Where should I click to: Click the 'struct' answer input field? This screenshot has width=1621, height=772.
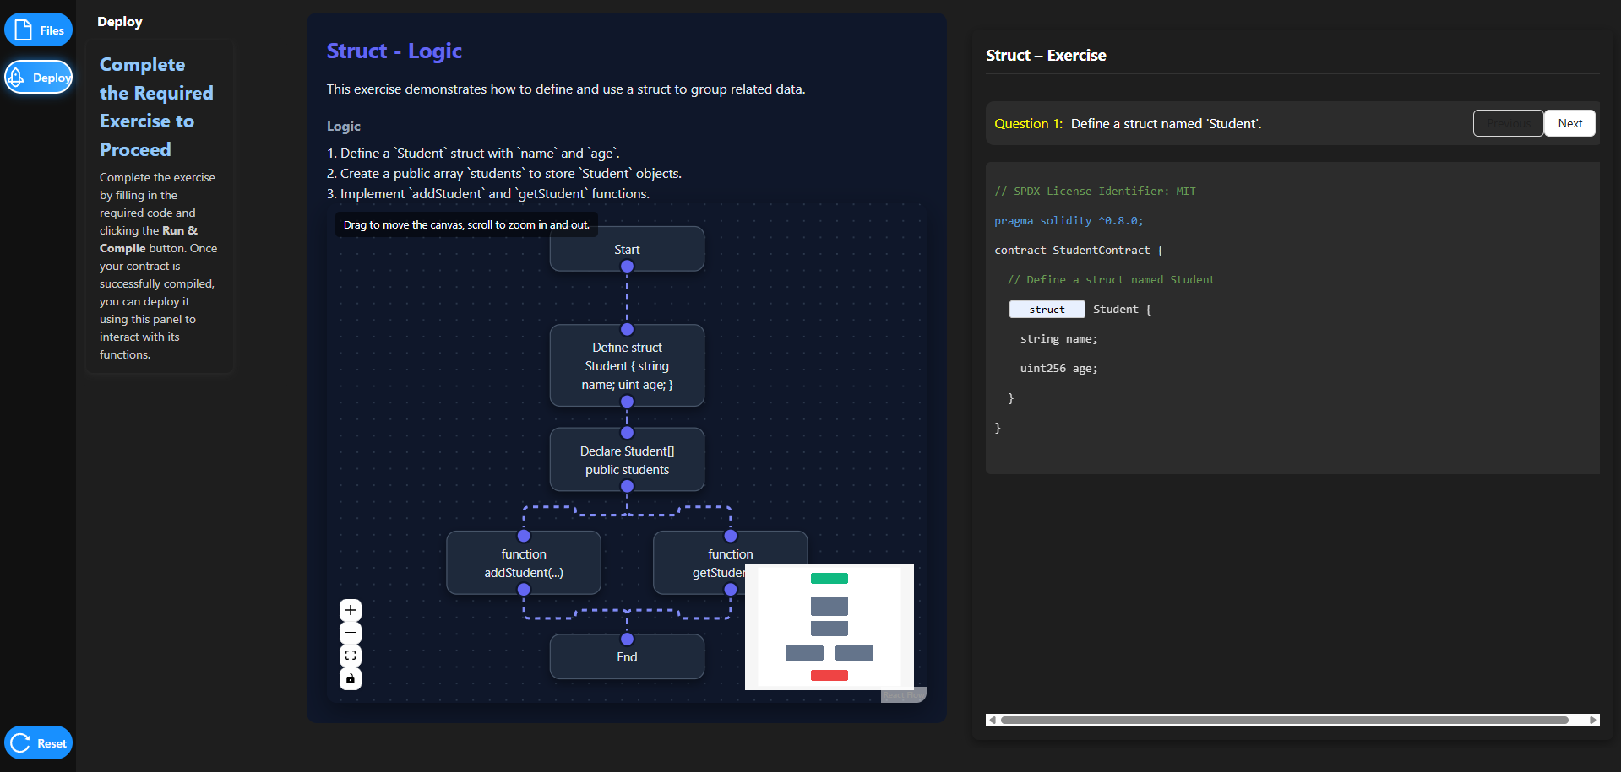pyautogui.click(x=1047, y=310)
